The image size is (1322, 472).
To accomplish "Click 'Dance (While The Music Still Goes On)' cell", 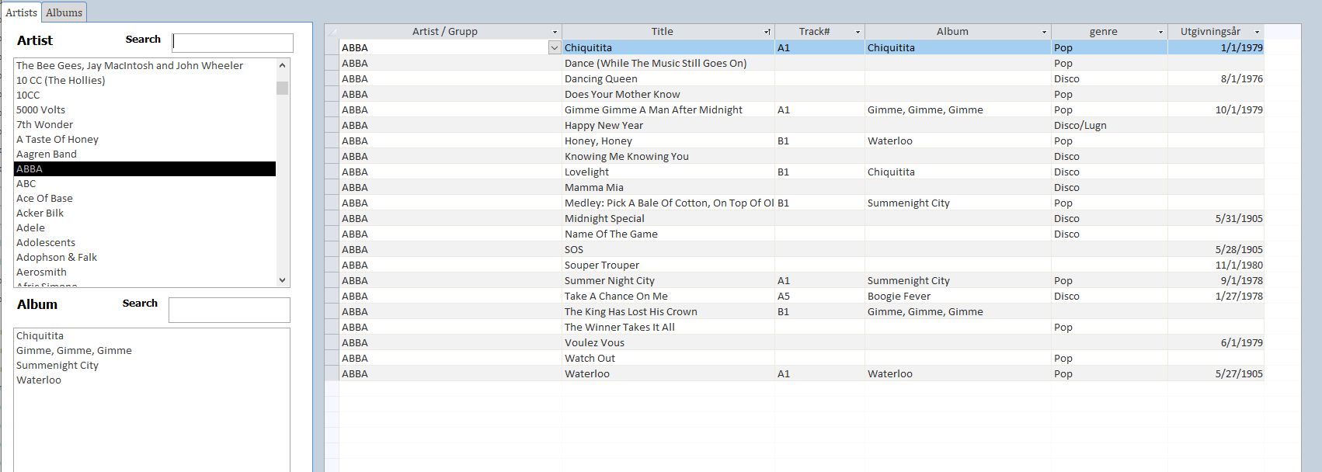I will (x=668, y=63).
